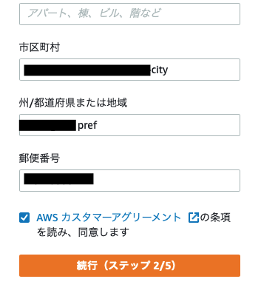This screenshot has height=296, width=278.
Task: Open the external link icon beside the agreement
Action: pos(194,218)
